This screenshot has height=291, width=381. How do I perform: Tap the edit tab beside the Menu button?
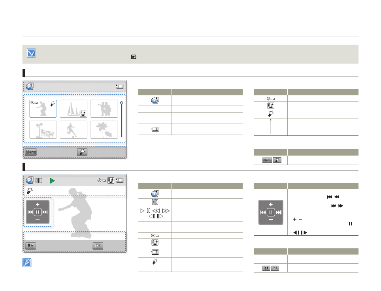coord(82,152)
